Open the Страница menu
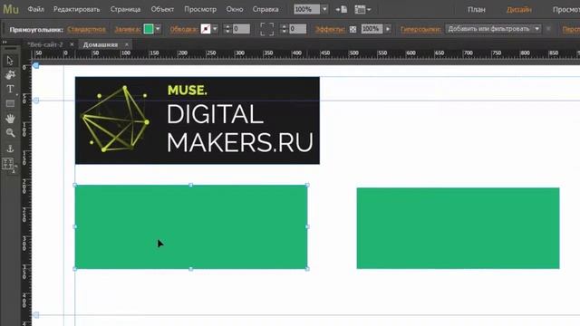This screenshot has width=580, height=326. 125,9
